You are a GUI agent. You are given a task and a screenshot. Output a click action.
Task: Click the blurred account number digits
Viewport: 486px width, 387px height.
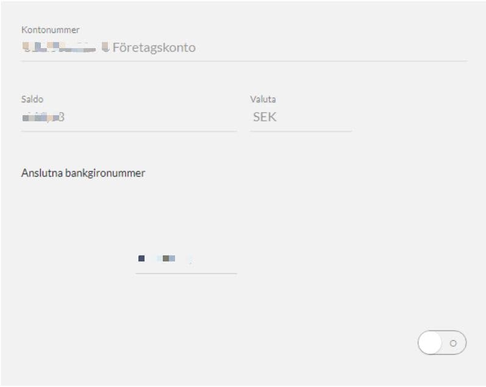59,47
